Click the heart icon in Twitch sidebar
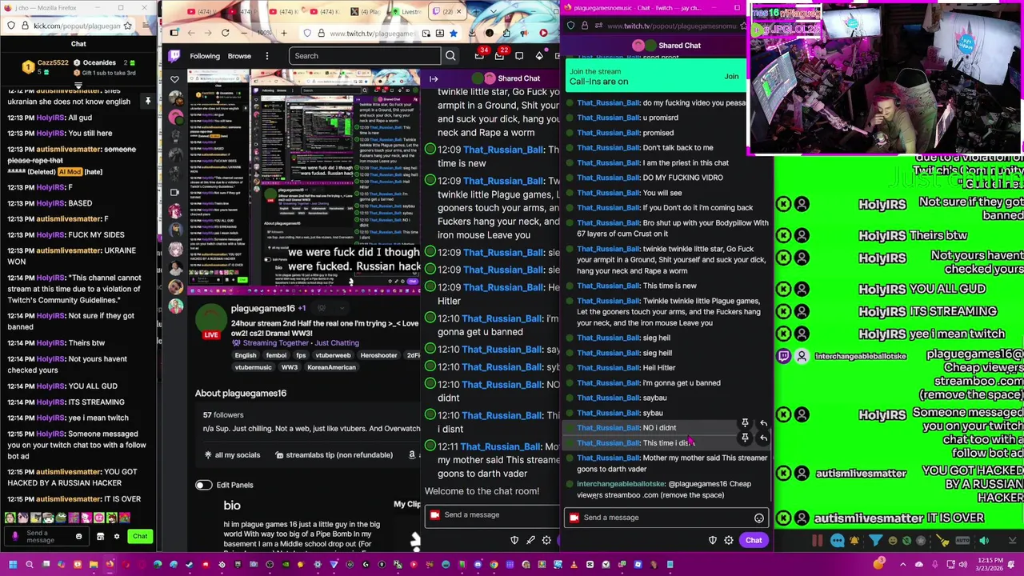The width and height of the screenshot is (1024, 576). point(174,79)
